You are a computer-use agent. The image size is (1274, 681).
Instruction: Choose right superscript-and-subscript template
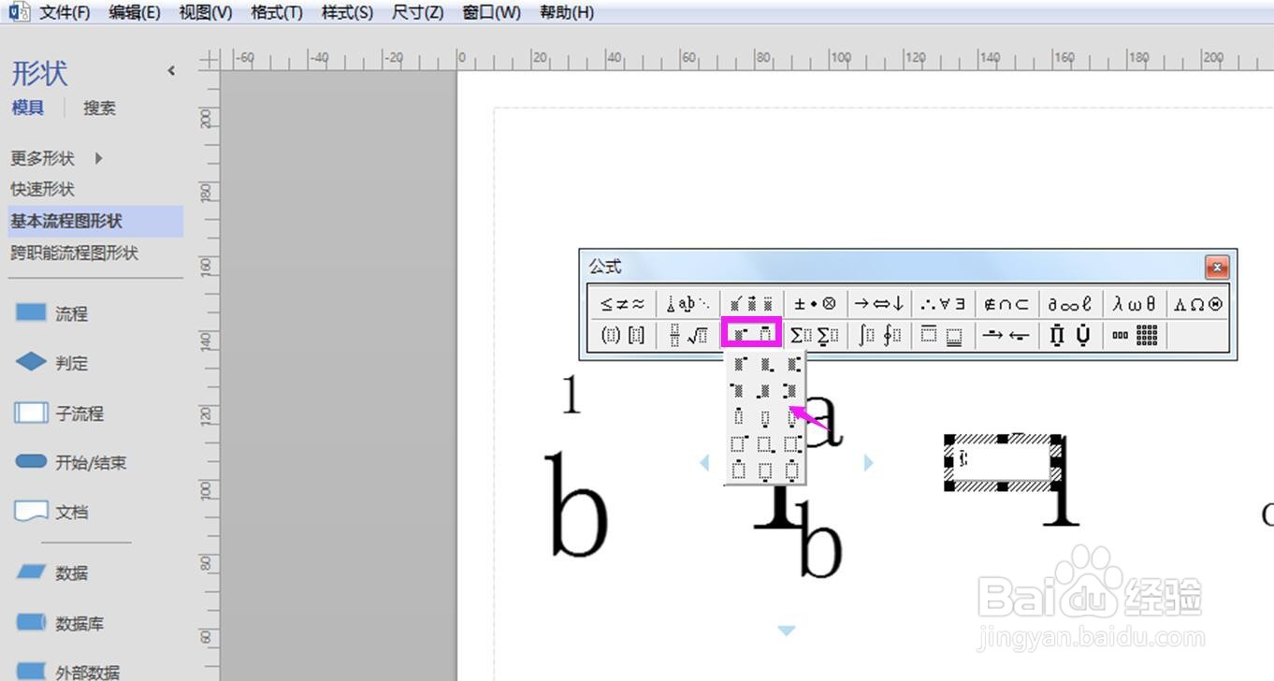[792, 364]
